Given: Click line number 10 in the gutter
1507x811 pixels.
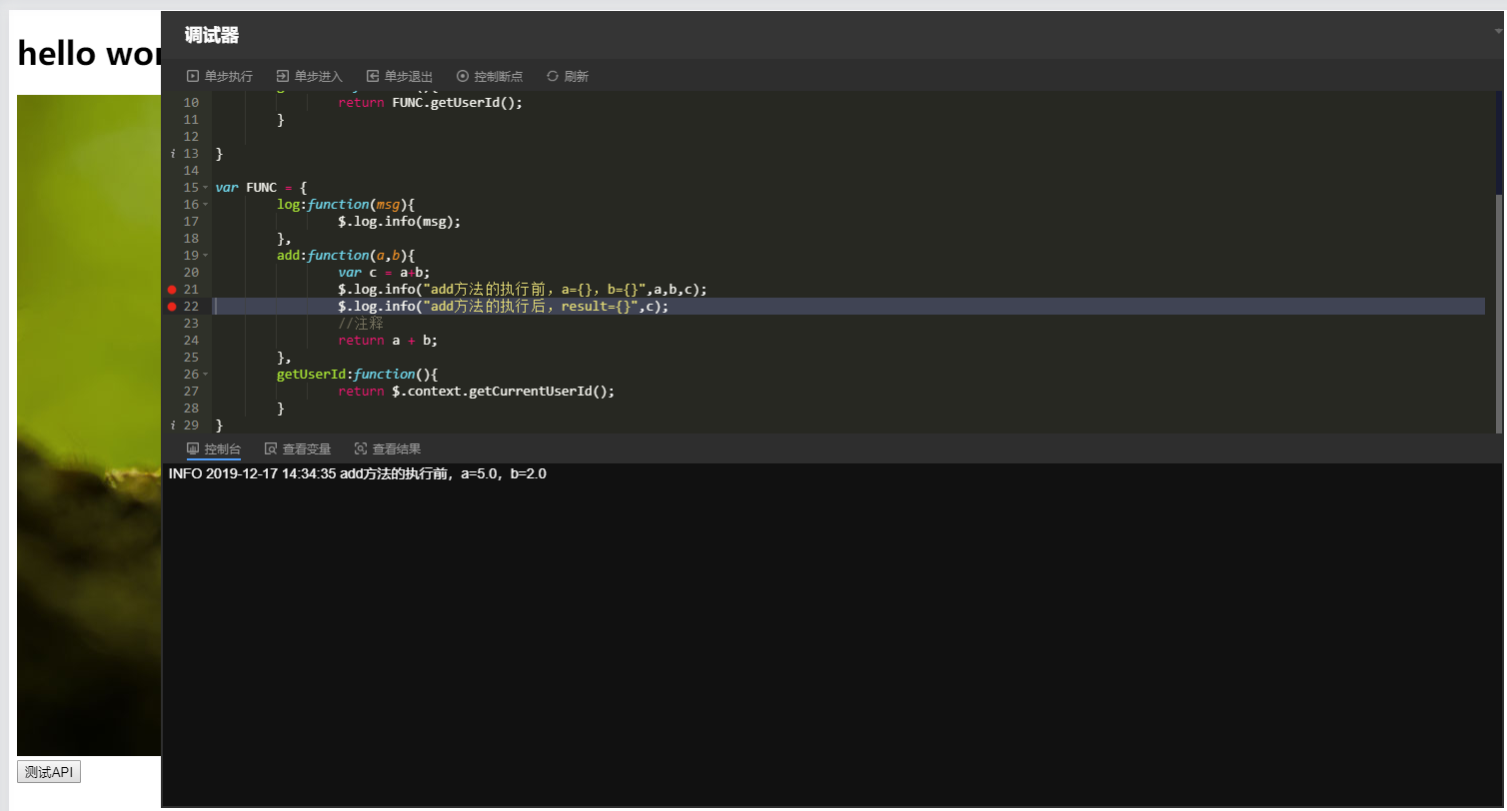Looking at the screenshot, I should pyautogui.click(x=191, y=102).
